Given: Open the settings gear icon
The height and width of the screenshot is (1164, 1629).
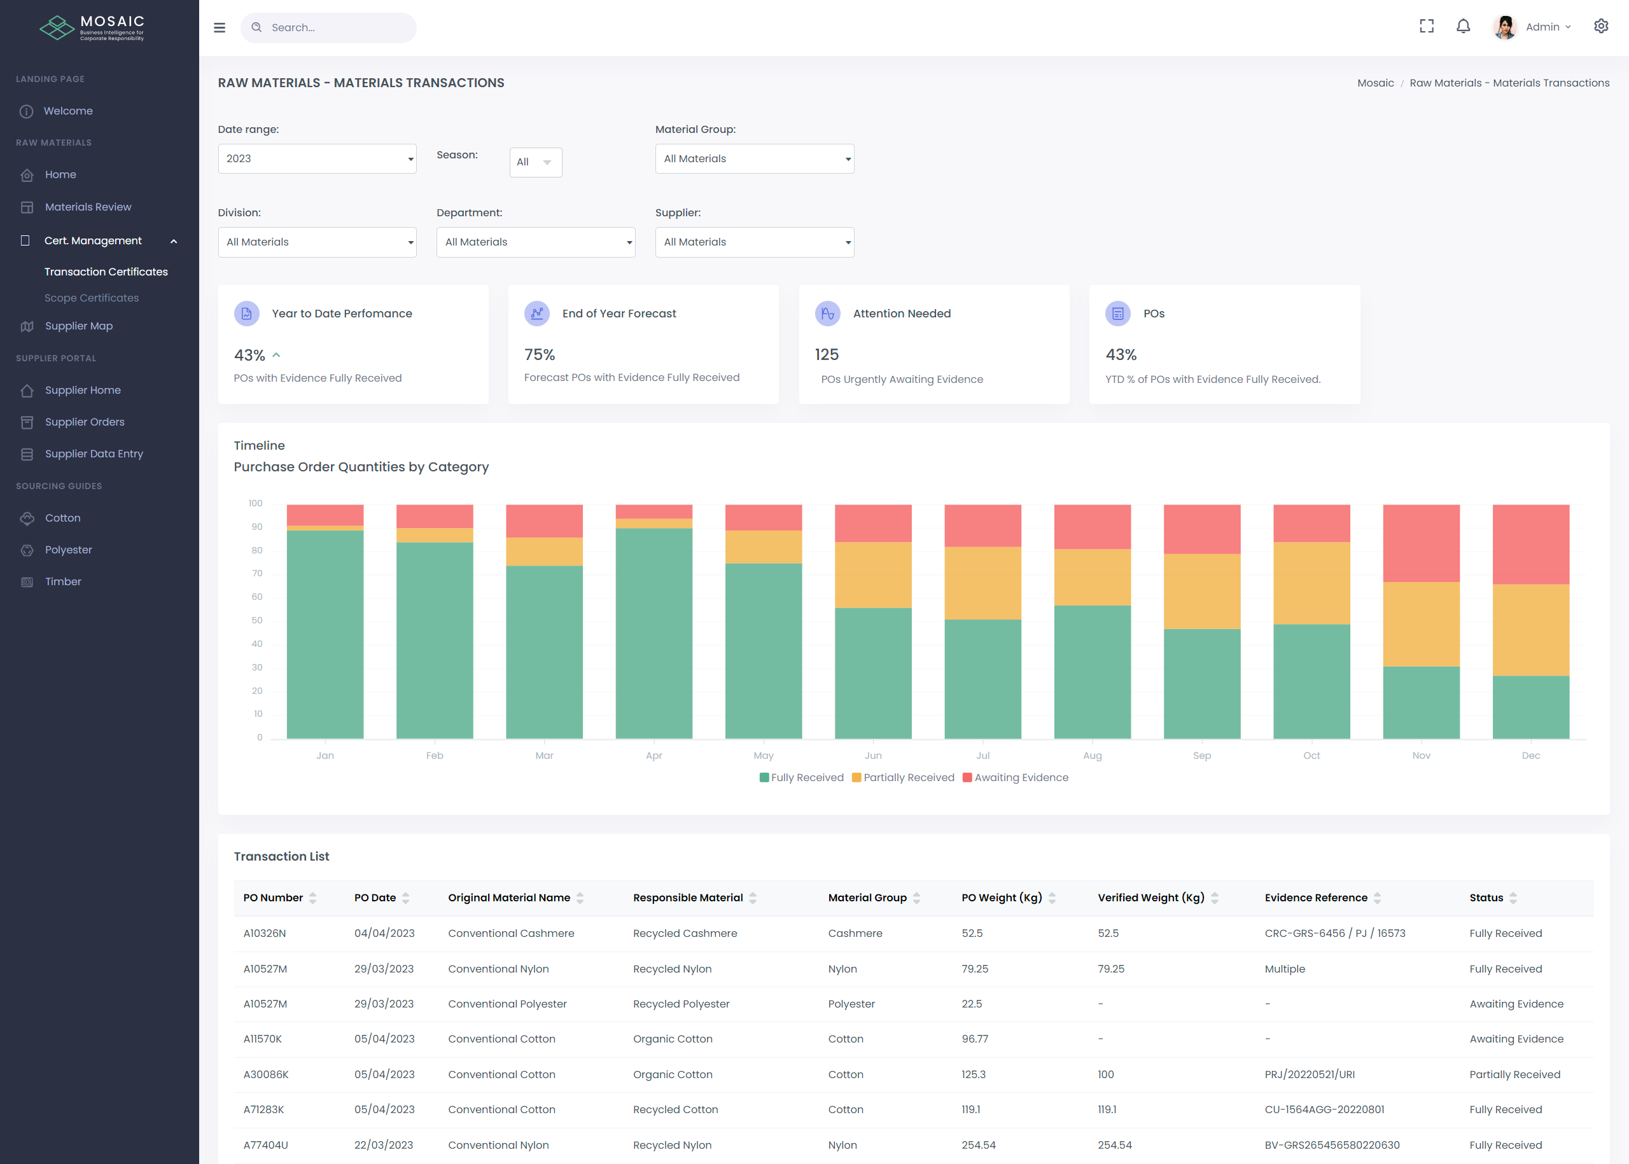Looking at the screenshot, I should point(1600,27).
